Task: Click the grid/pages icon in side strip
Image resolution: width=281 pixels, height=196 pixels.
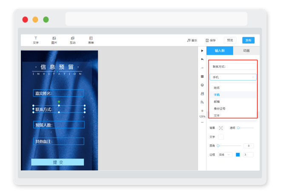Action: click(202, 76)
